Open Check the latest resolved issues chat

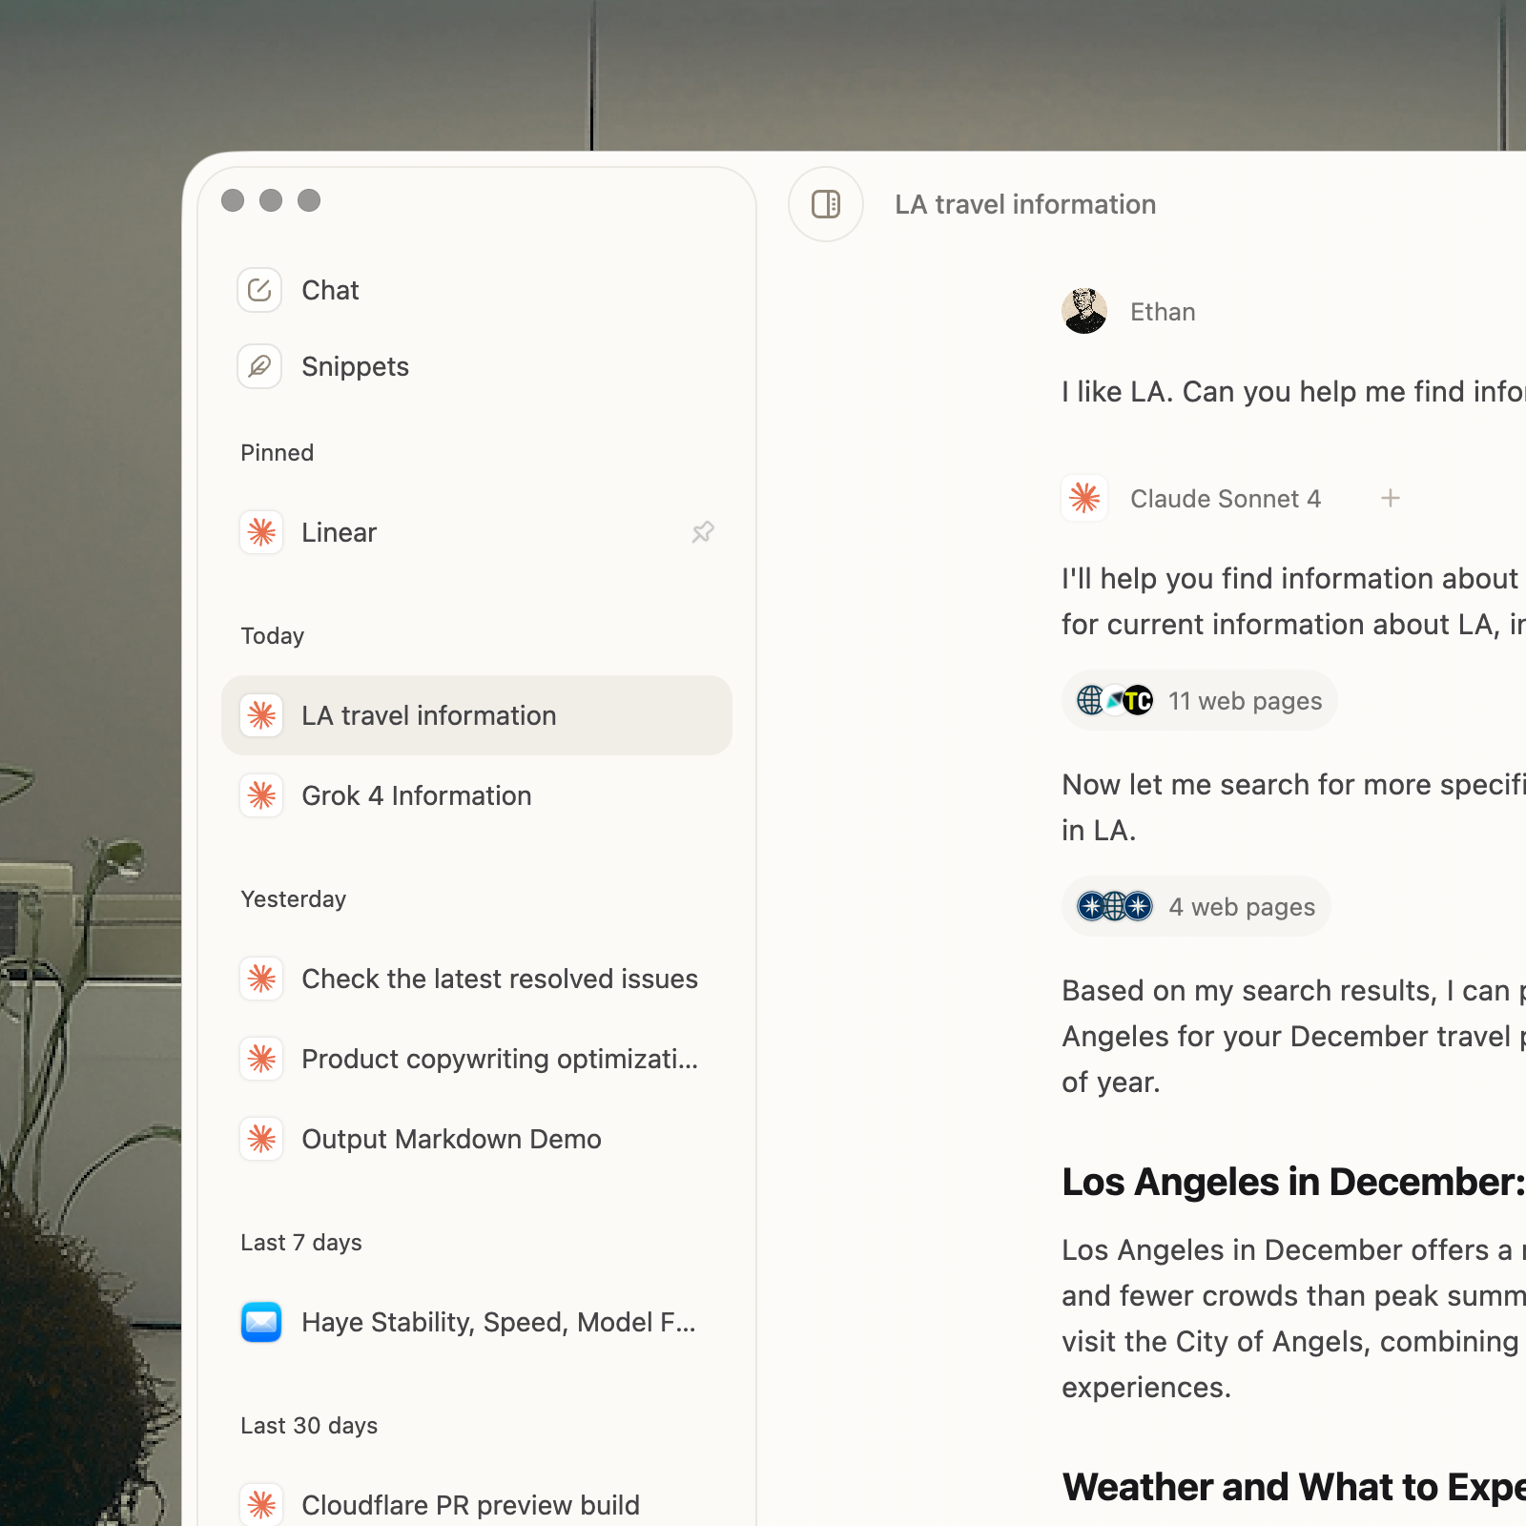click(x=499, y=979)
